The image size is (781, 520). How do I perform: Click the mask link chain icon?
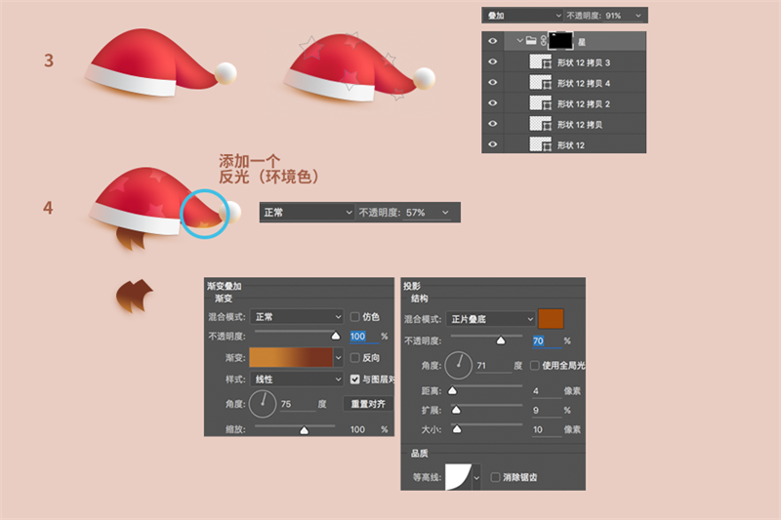click(543, 41)
